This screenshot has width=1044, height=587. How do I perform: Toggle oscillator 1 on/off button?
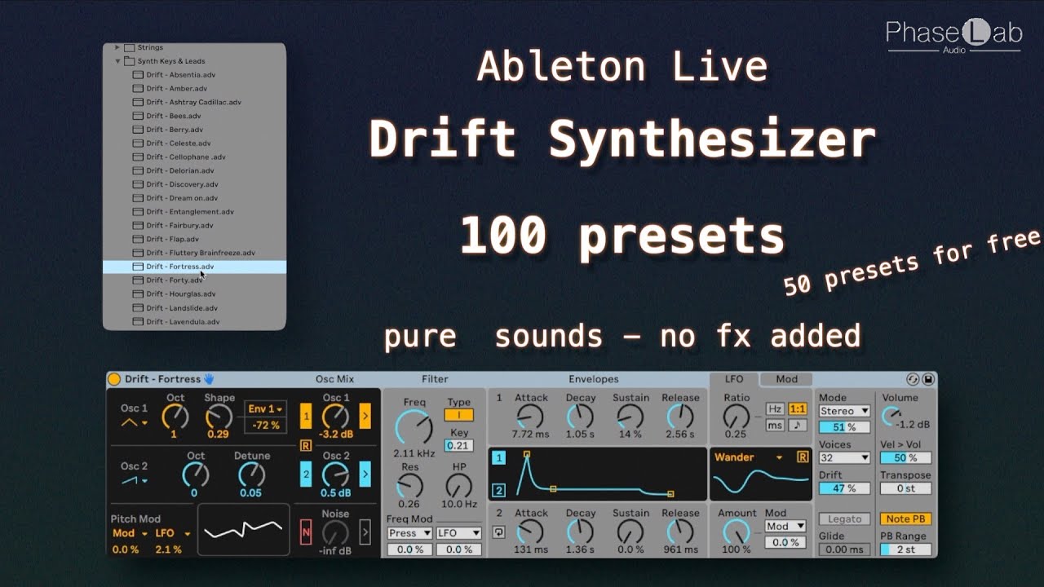[306, 417]
